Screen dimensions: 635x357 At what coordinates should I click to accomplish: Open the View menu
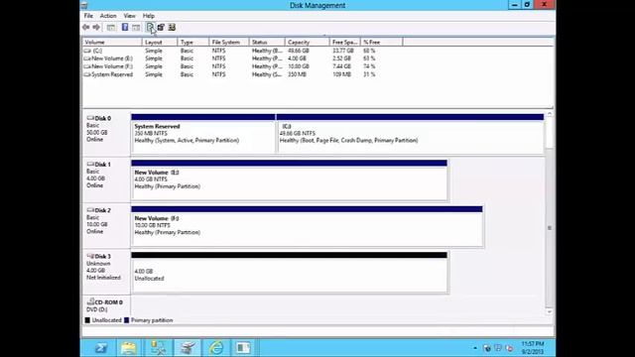pyautogui.click(x=130, y=16)
